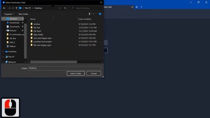Open the Organize menu

tap(9, 14)
